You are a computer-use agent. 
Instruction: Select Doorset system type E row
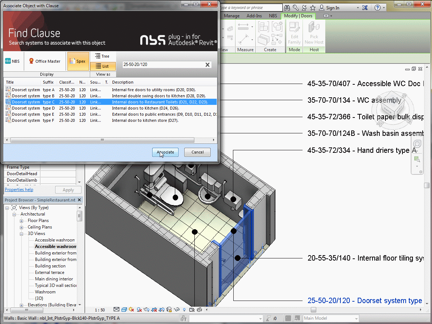(110, 114)
